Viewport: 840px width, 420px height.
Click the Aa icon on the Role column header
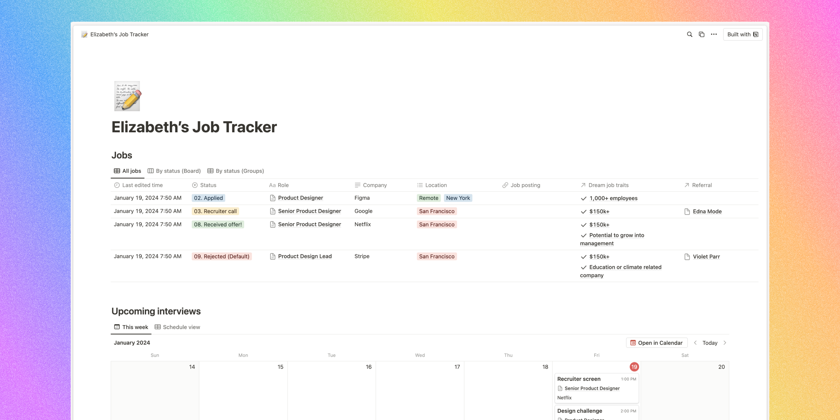click(x=273, y=185)
